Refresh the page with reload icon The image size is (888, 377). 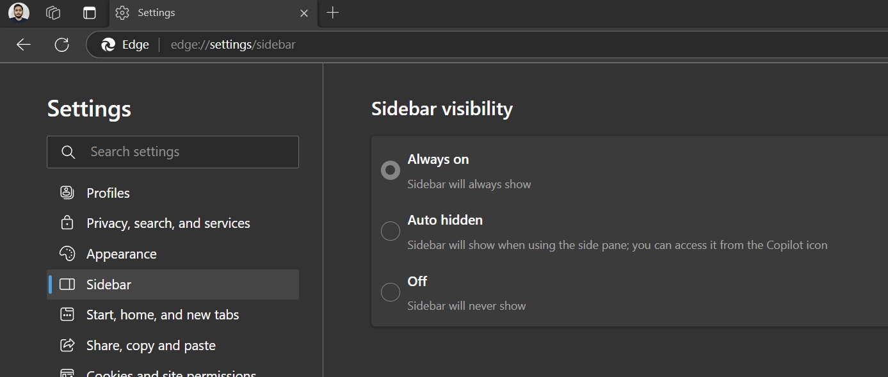(x=61, y=45)
